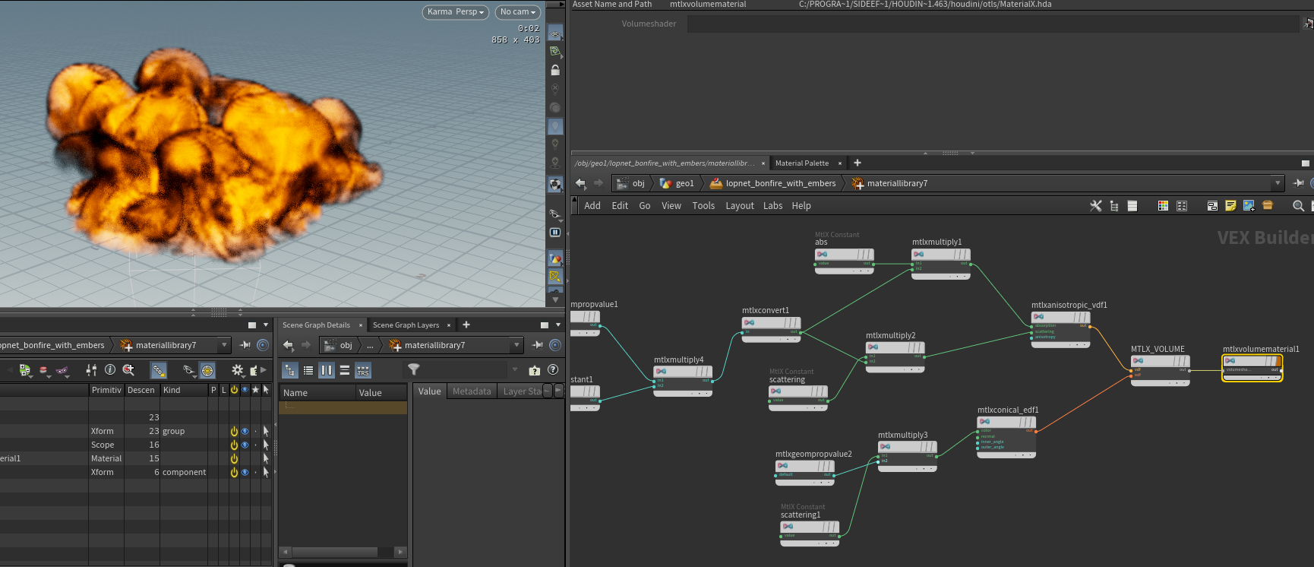Click lopnet_bonfire_with_embers in network editor path
The height and width of the screenshot is (567, 1314).
click(773, 183)
